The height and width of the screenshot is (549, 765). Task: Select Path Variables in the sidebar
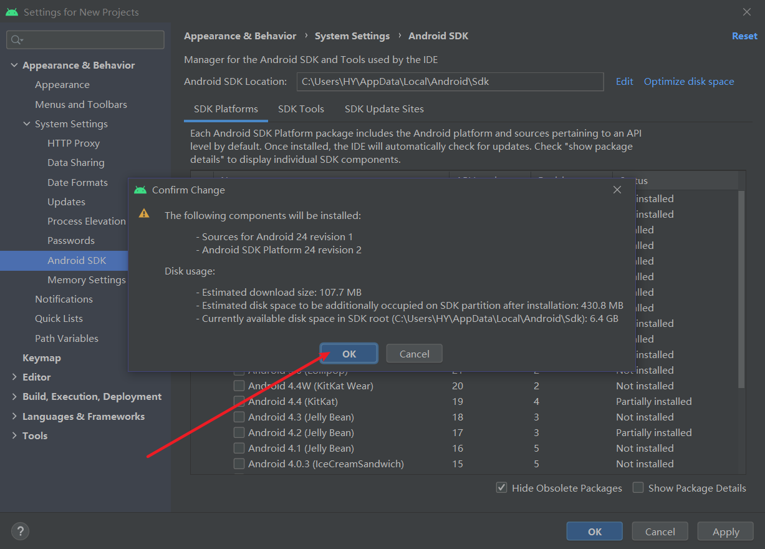(67, 338)
